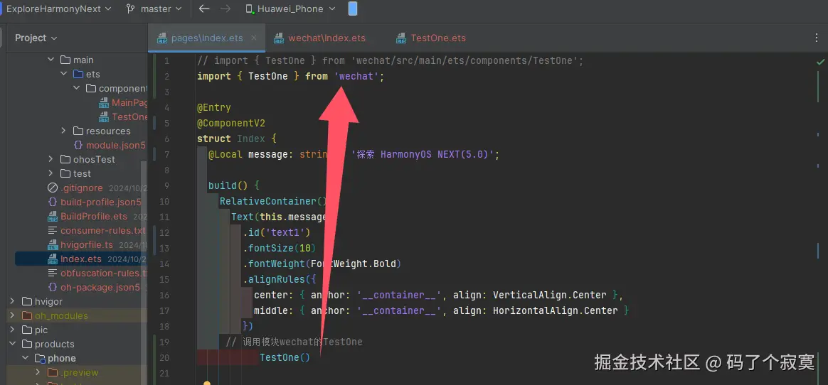Expand the resources folder
Image resolution: width=828 pixels, height=385 pixels.
pyautogui.click(x=63, y=131)
